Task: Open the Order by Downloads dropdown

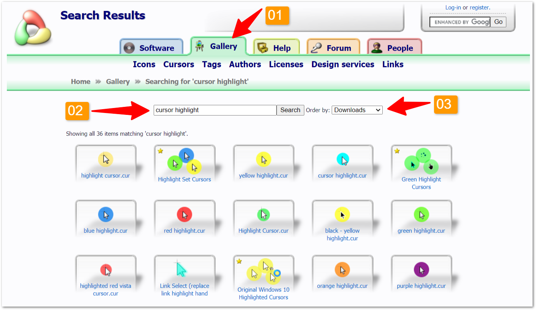Action: coord(357,110)
